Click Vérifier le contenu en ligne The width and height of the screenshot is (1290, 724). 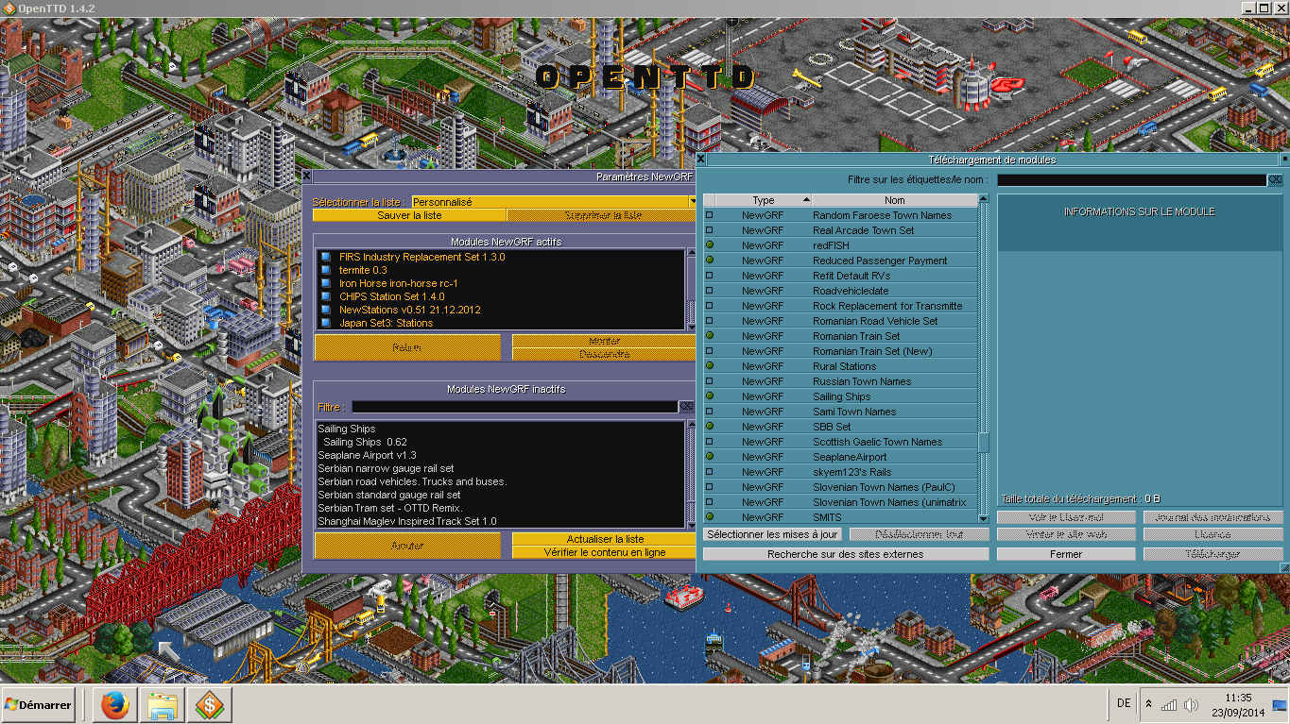[x=605, y=552]
